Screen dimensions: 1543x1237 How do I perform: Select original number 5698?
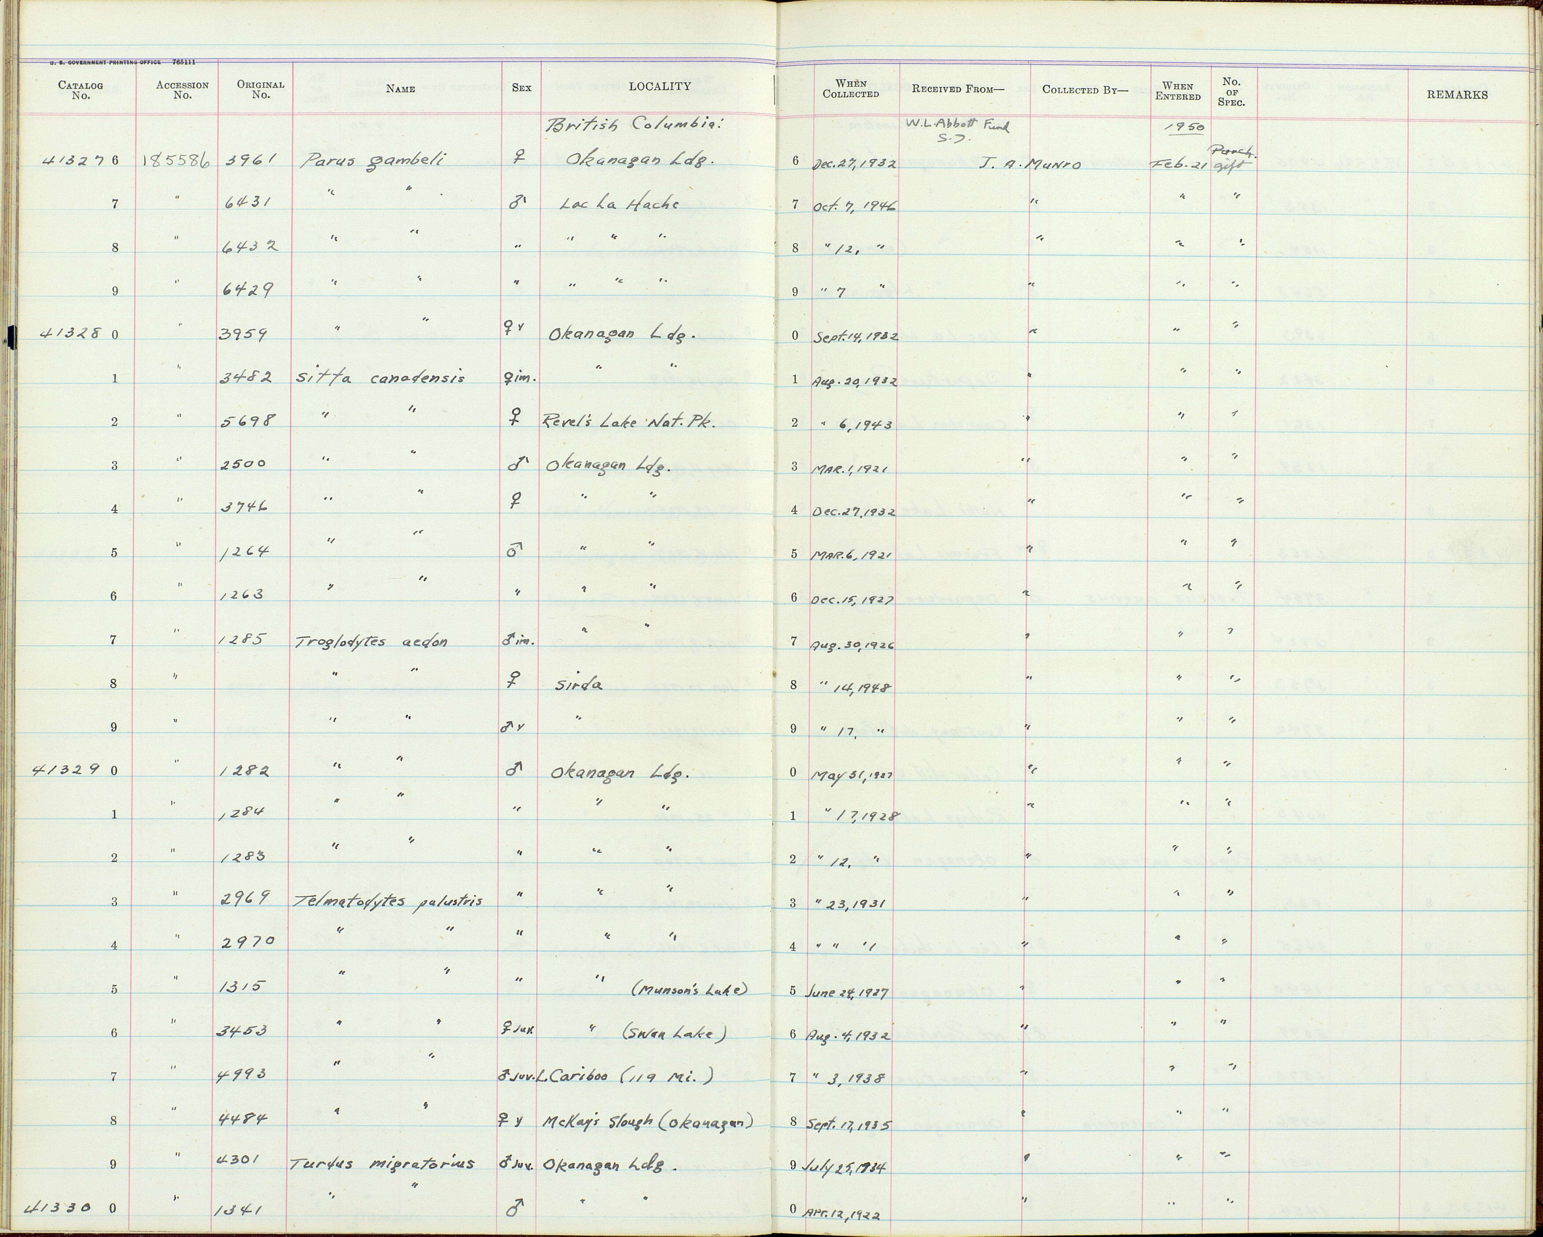pyautogui.click(x=247, y=420)
